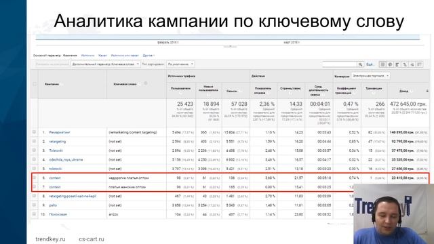
Task: Sort by the Транзакции column header
Action: pos(374,88)
